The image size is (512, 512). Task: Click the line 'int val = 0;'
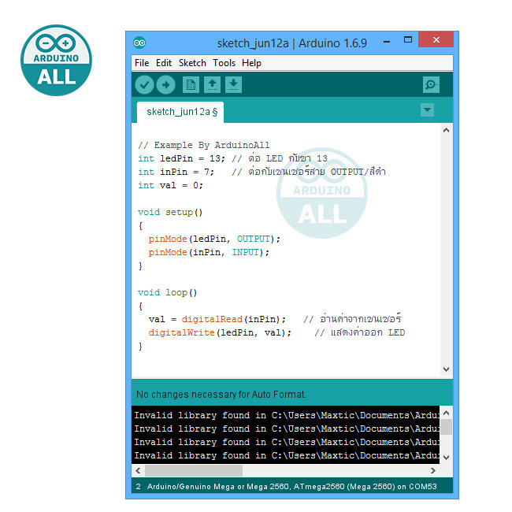pos(170,185)
